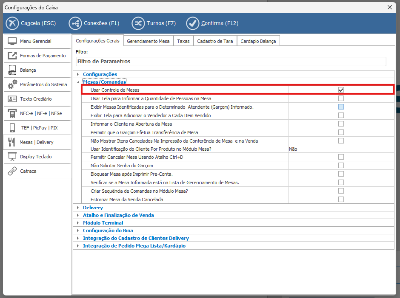This screenshot has height=298, width=400.
Task: Open Parâmetros do Sistema gears icon
Action: (x=12, y=84)
